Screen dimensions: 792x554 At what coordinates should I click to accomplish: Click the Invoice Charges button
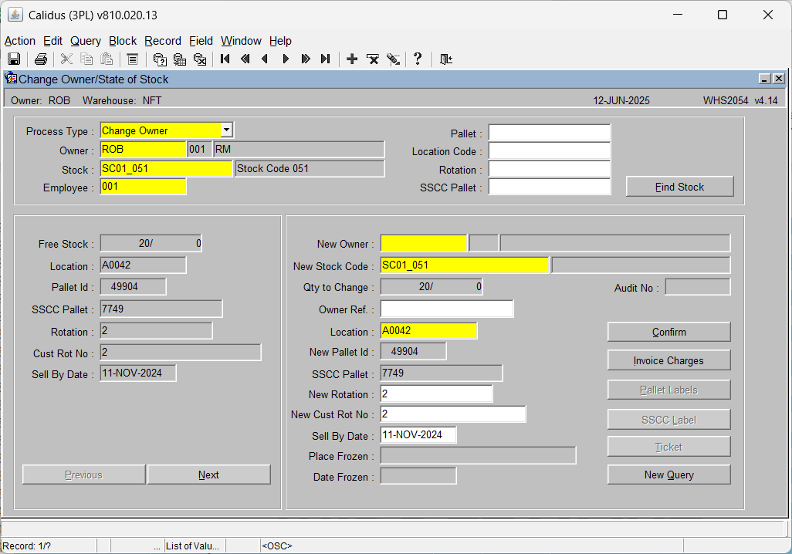click(668, 360)
